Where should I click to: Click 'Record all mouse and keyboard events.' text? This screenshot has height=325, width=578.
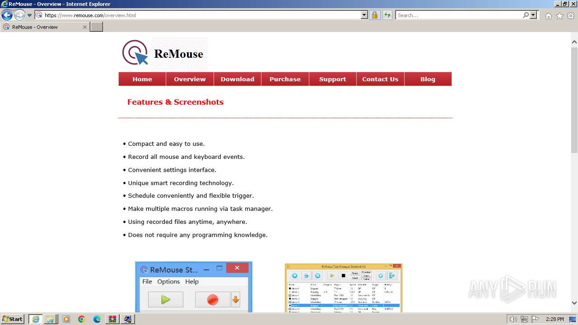[x=186, y=157]
